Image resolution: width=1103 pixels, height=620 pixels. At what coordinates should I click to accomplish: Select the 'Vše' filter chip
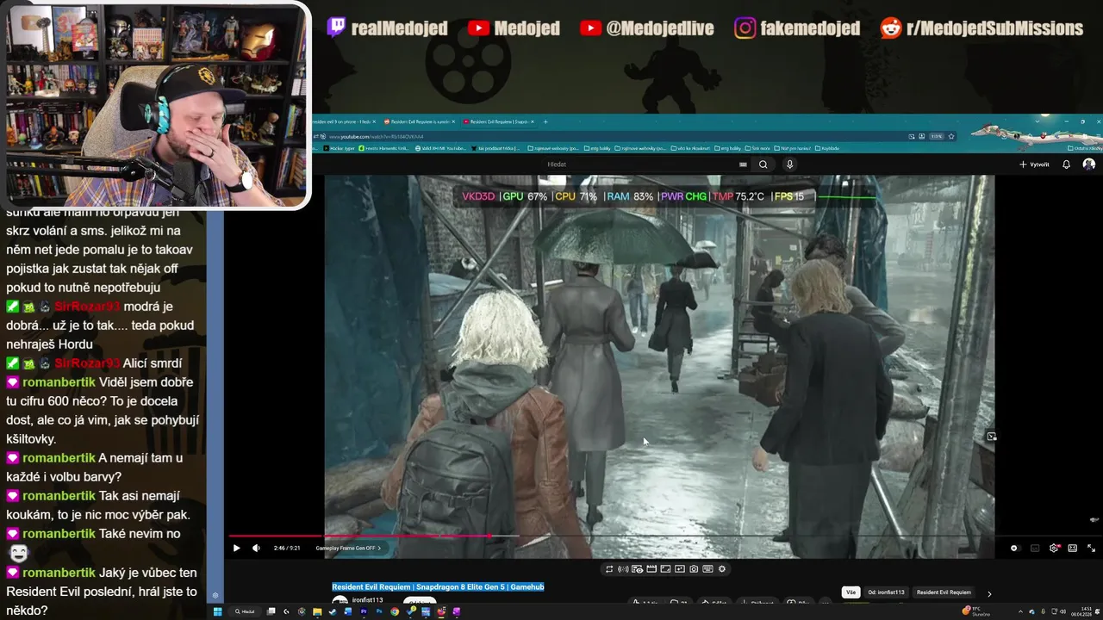click(x=851, y=592)
